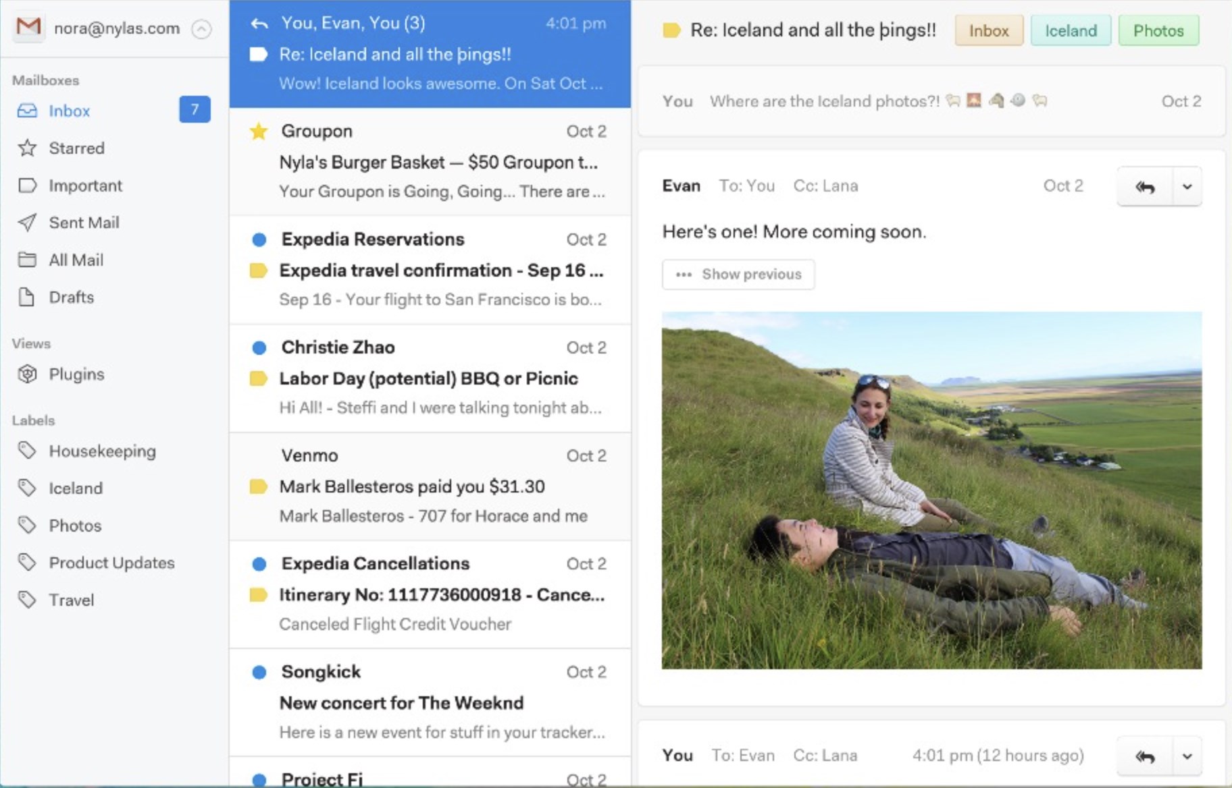Show previous quoted text
The width and height of the screenshot is (1232, 788).
click(738, 274)
